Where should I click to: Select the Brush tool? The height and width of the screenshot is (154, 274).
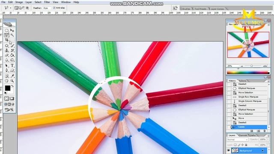coord(12,46)
